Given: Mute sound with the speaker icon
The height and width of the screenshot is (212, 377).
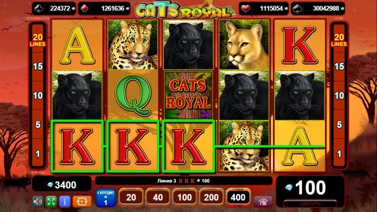Looking at the screenshot, I should pos(38,201).
